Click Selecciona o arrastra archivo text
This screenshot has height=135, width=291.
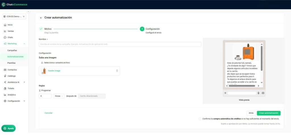[57, 63]
